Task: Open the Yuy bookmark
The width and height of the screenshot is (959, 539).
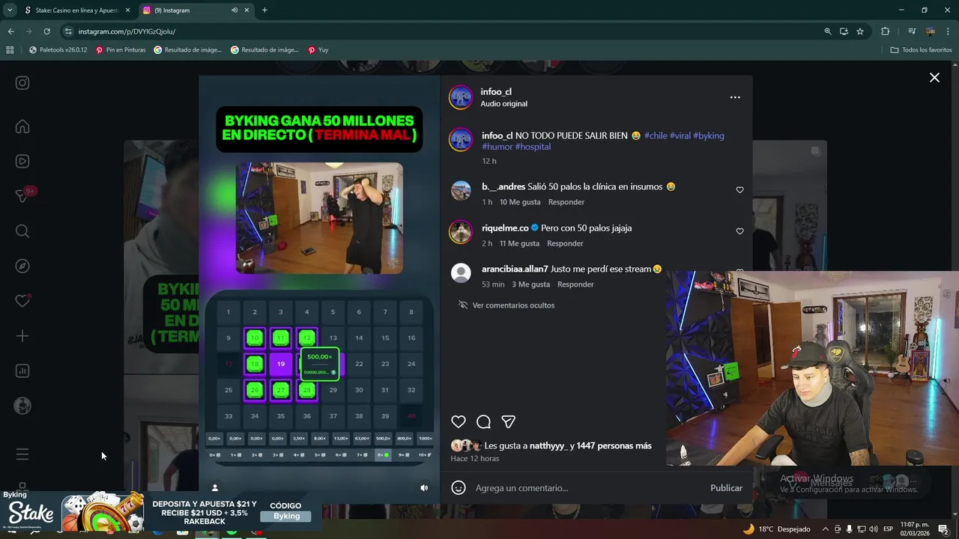Action: click(318, 50)
